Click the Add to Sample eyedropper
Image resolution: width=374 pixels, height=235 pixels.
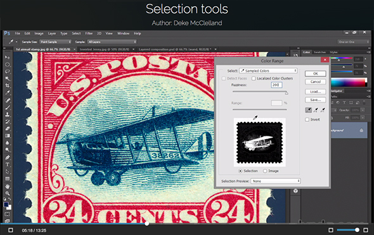[316, 110]
